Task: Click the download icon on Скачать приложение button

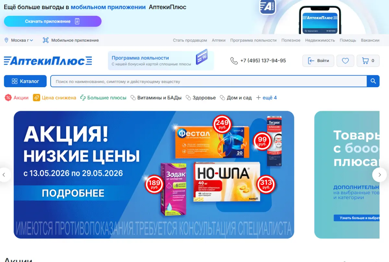Action: click(x=77, y=21)
